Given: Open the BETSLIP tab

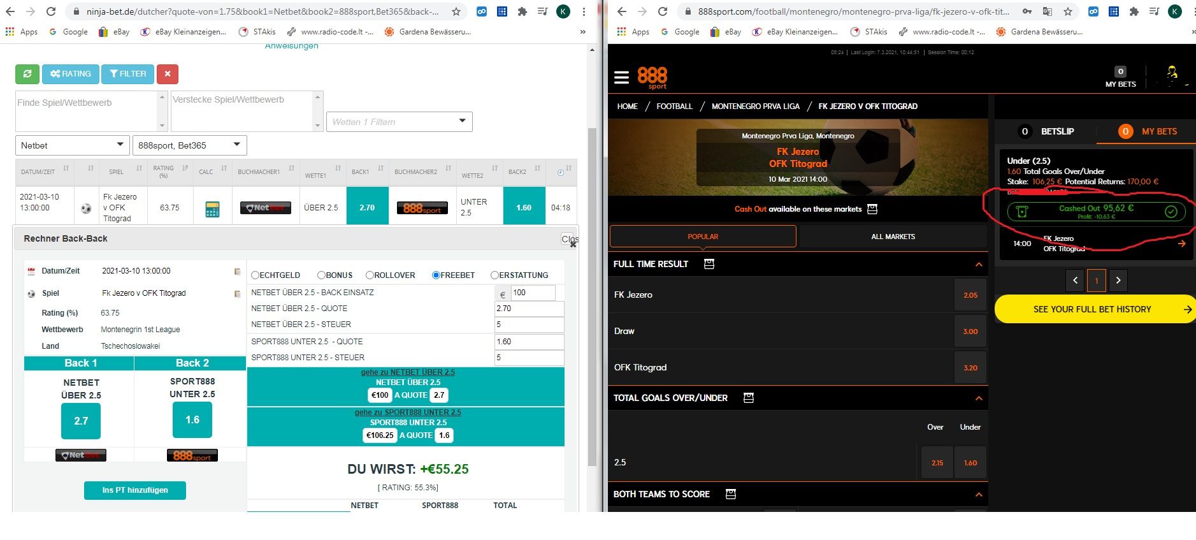Looking at the screenshot, I should click(x=1045, y=131).
